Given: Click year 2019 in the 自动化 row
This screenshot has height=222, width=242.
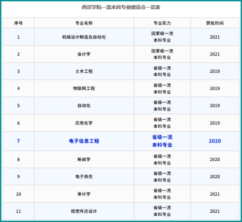Looking at the screenshot, I should pyautogui.click(x=215, y=106).
